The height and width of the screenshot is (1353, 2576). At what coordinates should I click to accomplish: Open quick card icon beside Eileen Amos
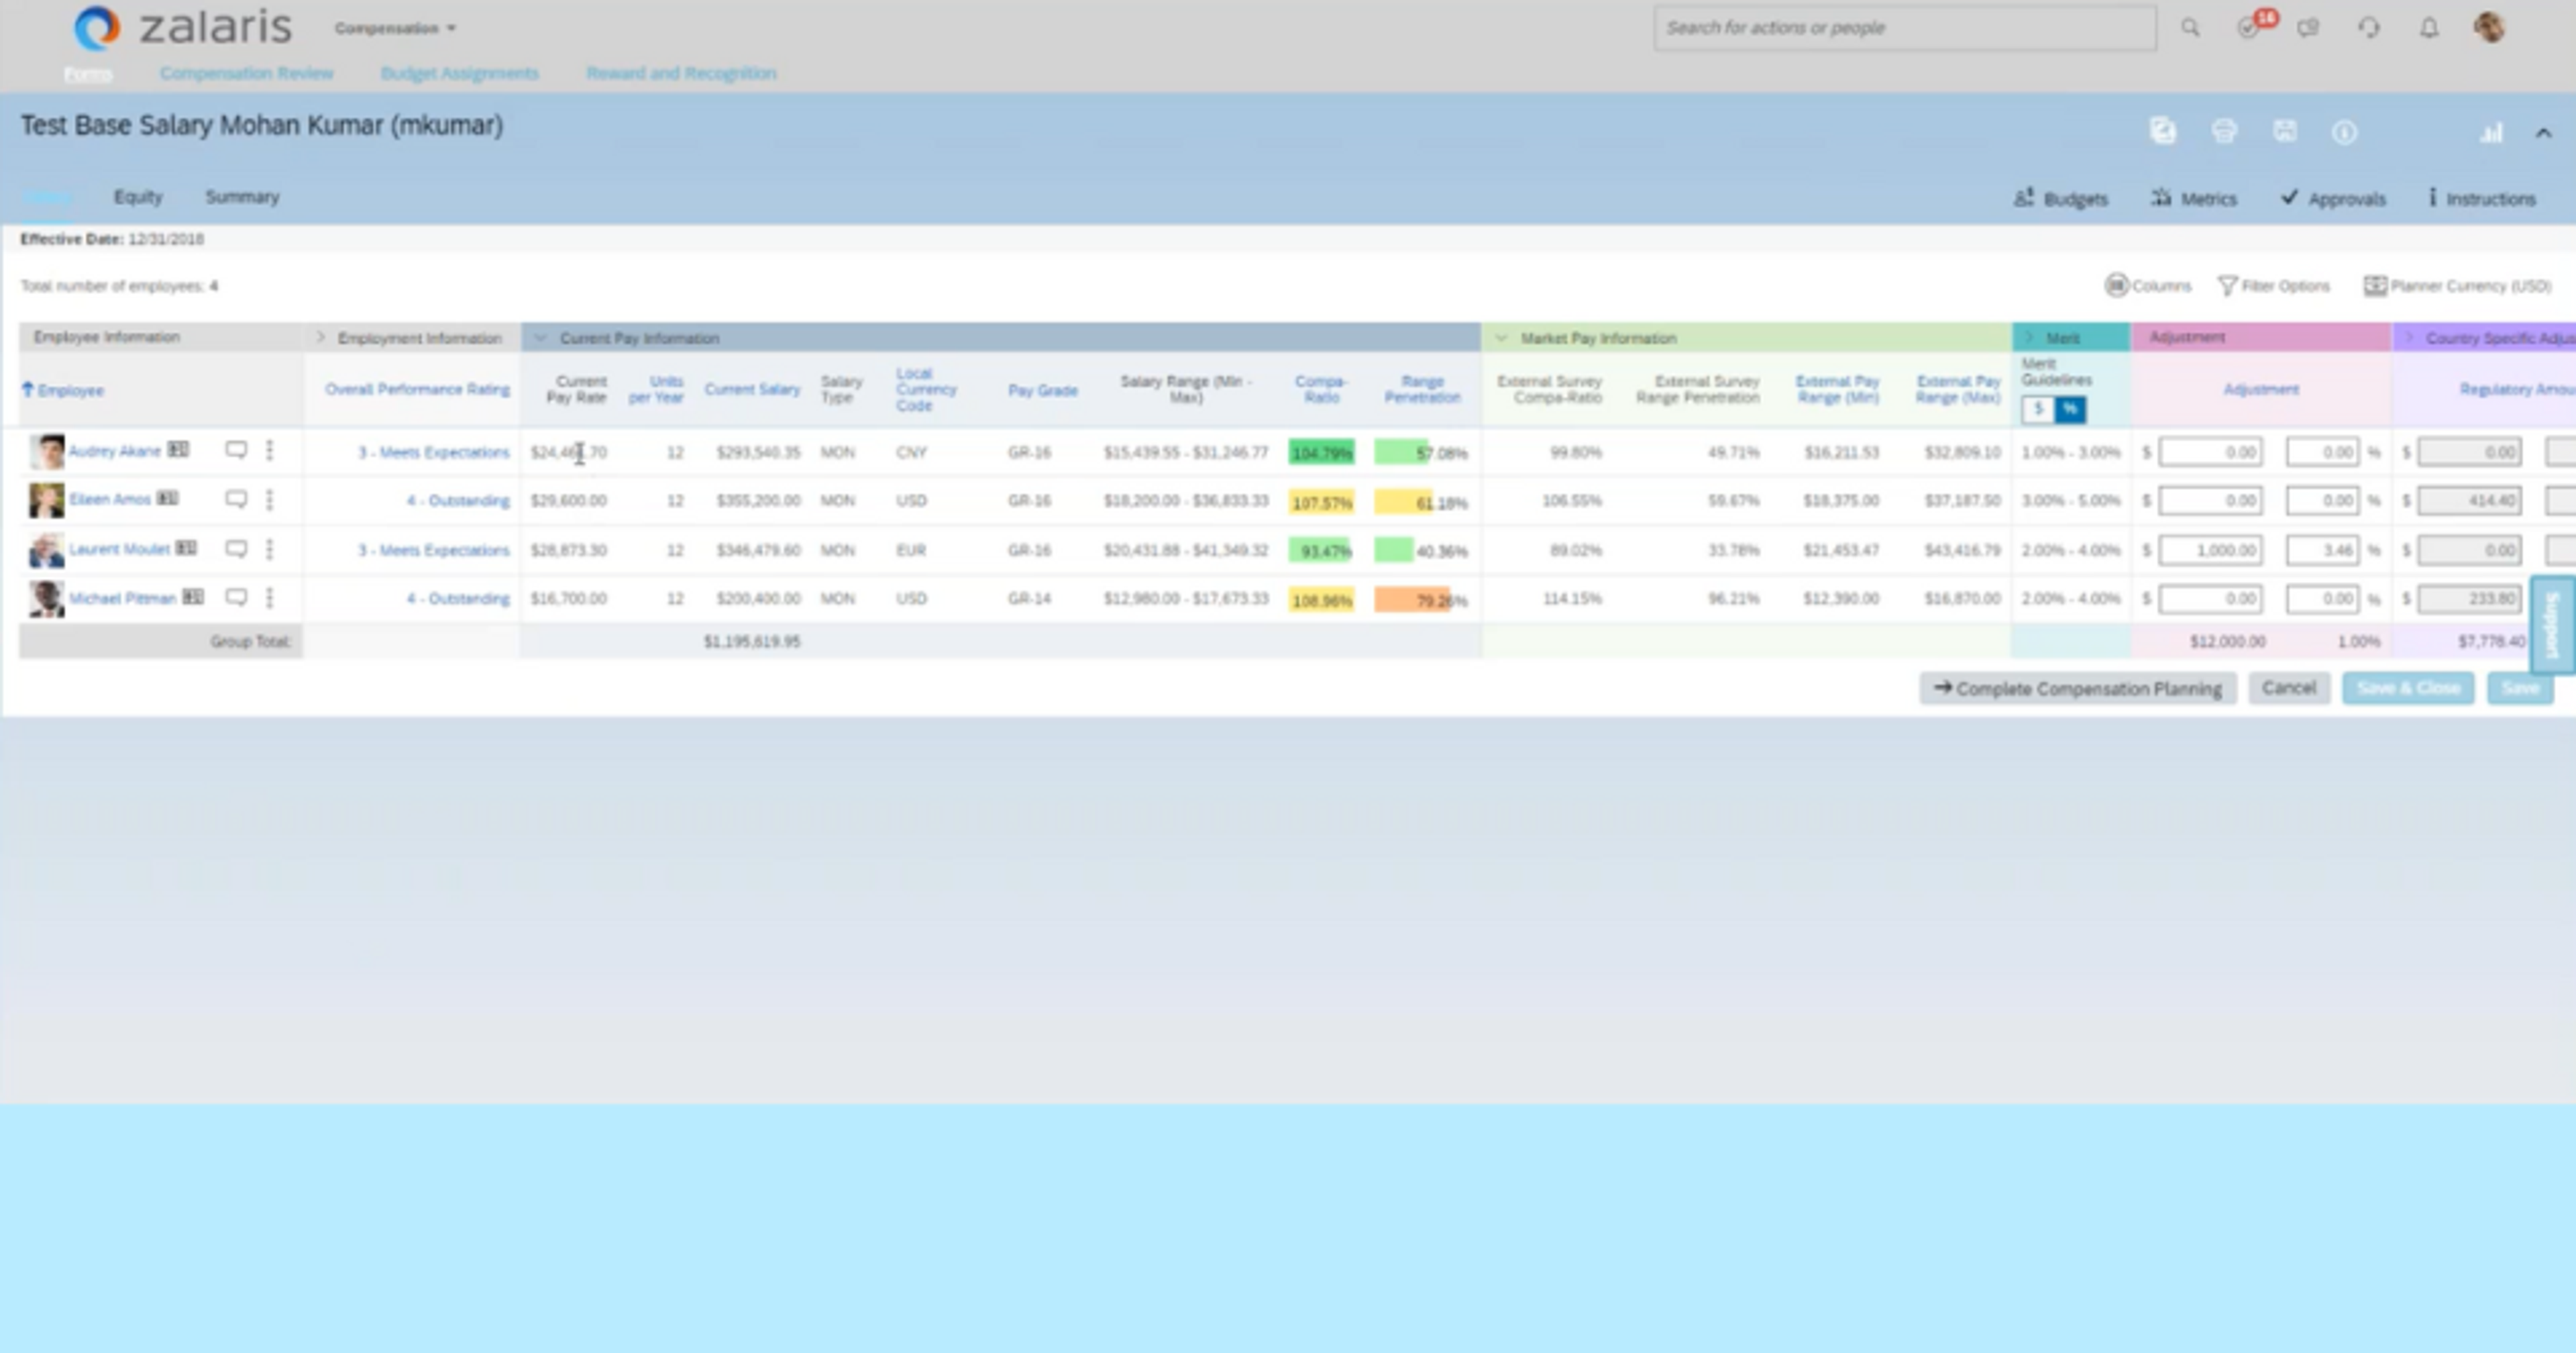167,499
